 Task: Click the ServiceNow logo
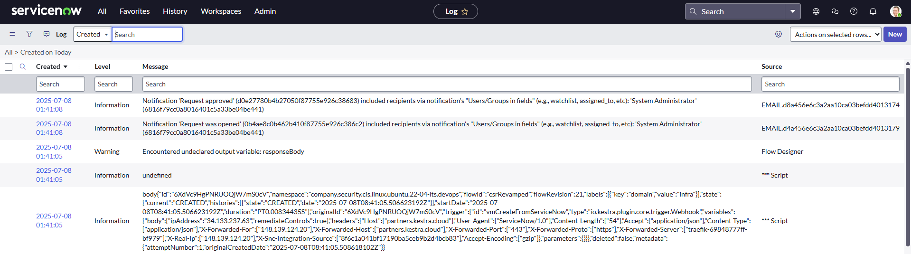click(47, 10)
